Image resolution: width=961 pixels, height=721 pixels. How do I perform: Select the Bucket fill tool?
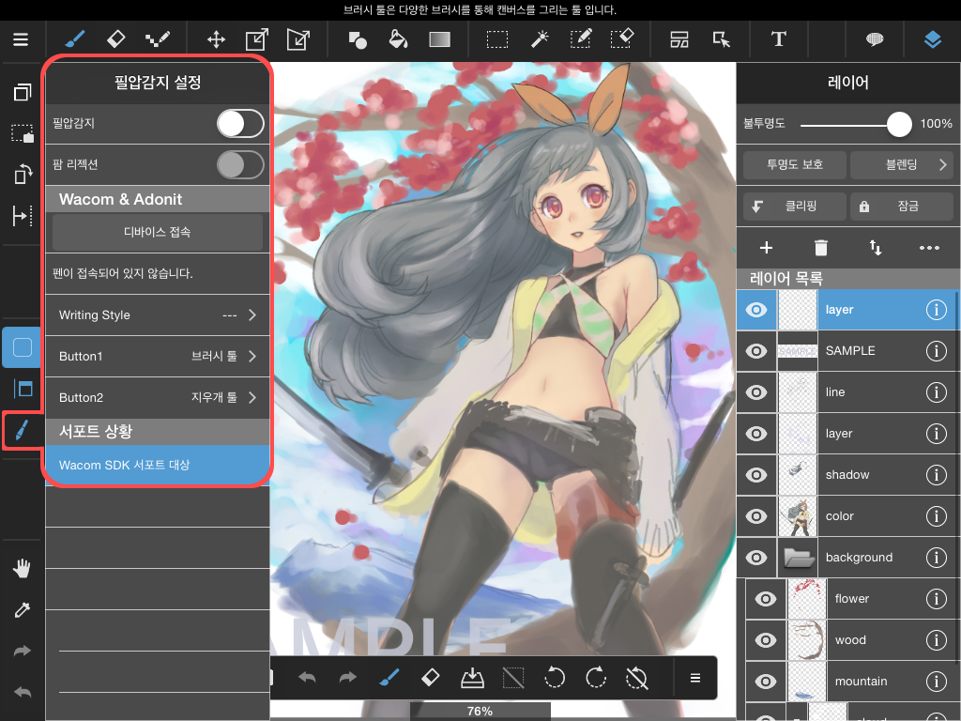point(398,39)
